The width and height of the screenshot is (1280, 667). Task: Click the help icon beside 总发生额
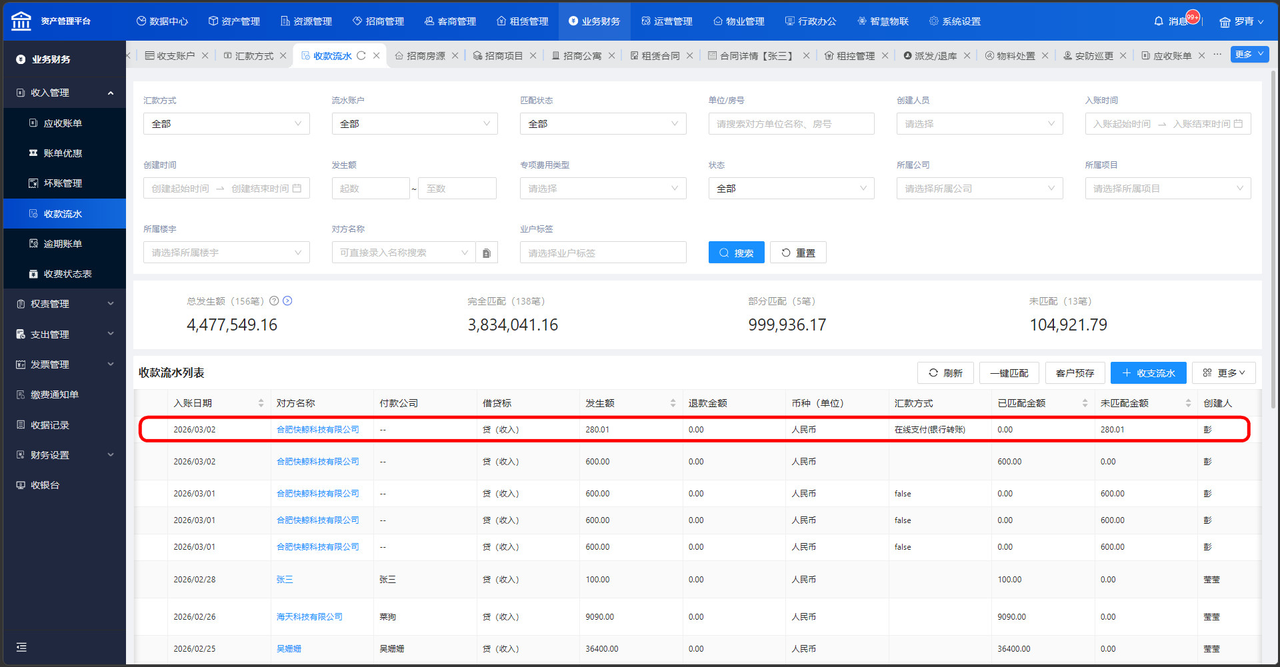[273, 301]
